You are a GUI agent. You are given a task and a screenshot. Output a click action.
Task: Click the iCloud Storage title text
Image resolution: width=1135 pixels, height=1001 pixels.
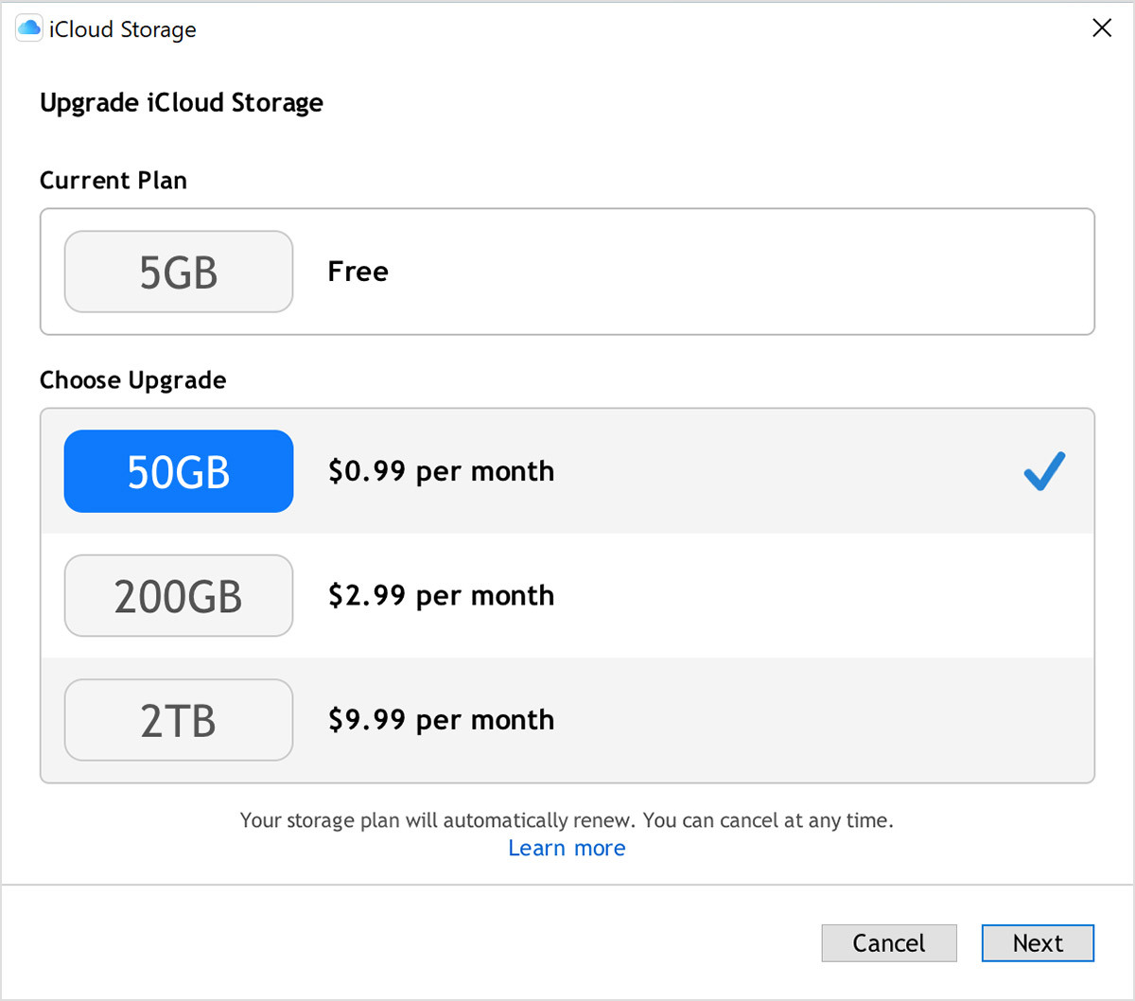click(x=121, y=28)
